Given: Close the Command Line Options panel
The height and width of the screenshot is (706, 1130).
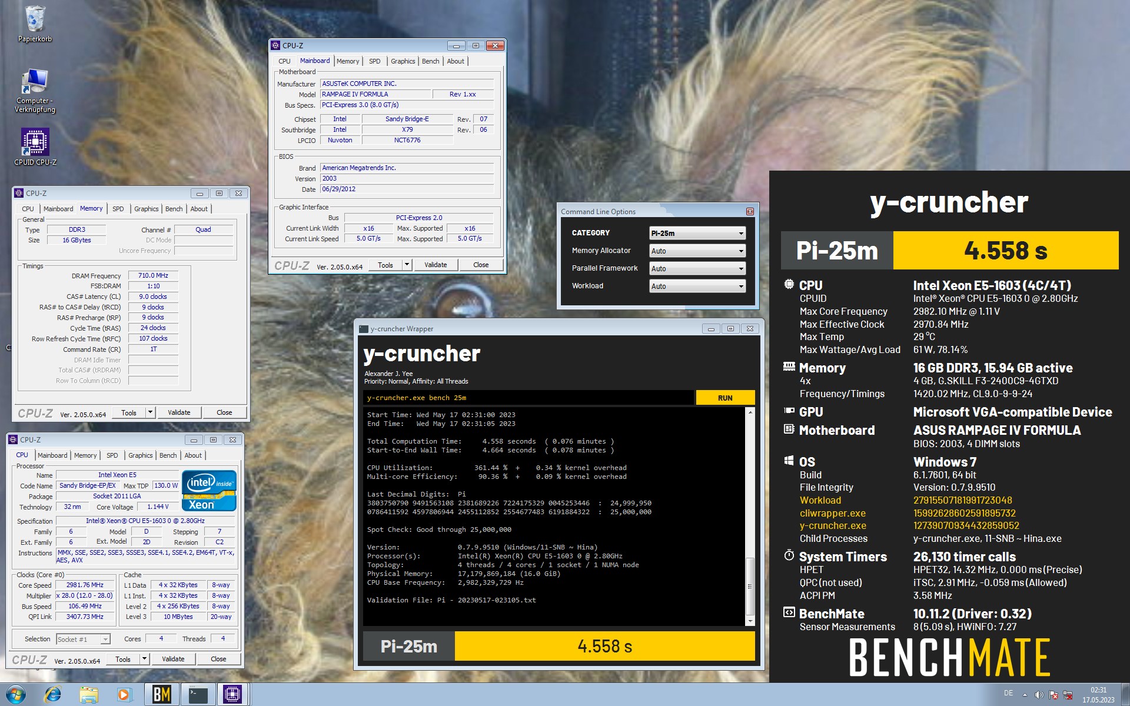Looking at the screenshot, I should point(750,211).
